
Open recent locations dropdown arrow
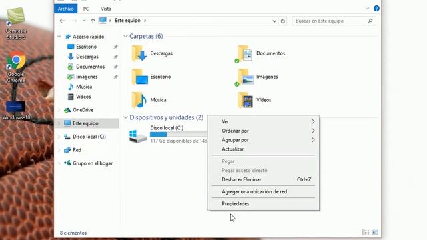click(x=84, y=21)
